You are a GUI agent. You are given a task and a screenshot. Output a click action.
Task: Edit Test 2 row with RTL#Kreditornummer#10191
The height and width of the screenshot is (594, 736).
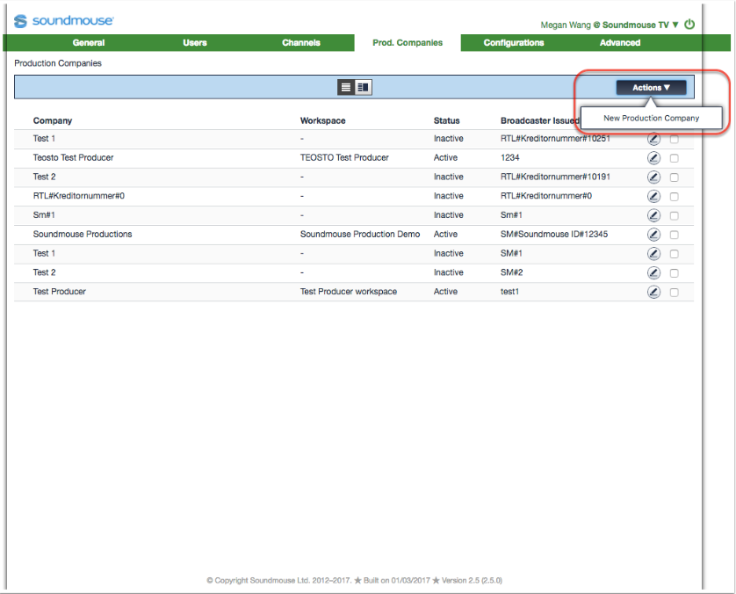tap(653, 177)
